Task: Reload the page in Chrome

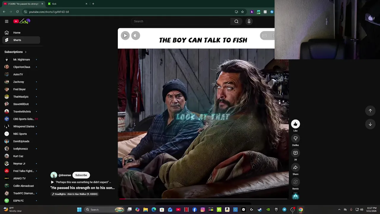Action: point(18,12)
